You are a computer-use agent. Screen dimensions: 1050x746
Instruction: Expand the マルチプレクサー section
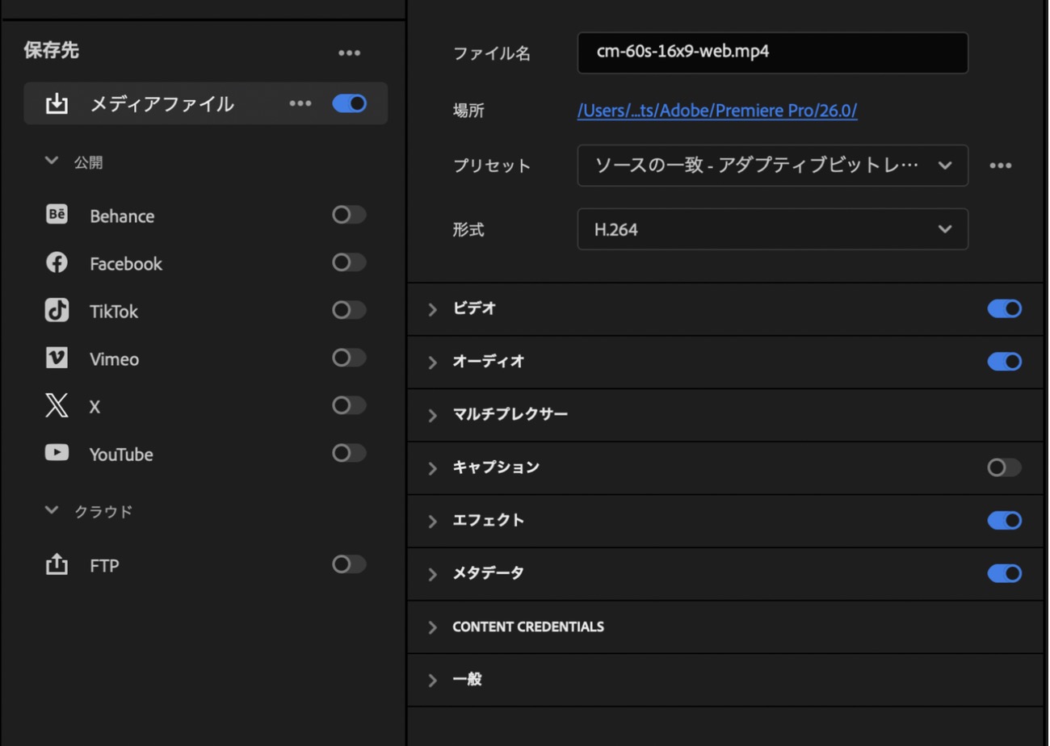pos(433,415)
